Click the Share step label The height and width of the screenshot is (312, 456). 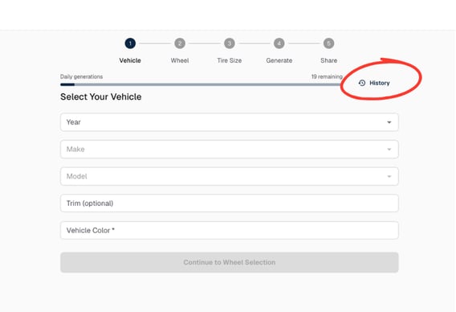(x=328, y=60)
